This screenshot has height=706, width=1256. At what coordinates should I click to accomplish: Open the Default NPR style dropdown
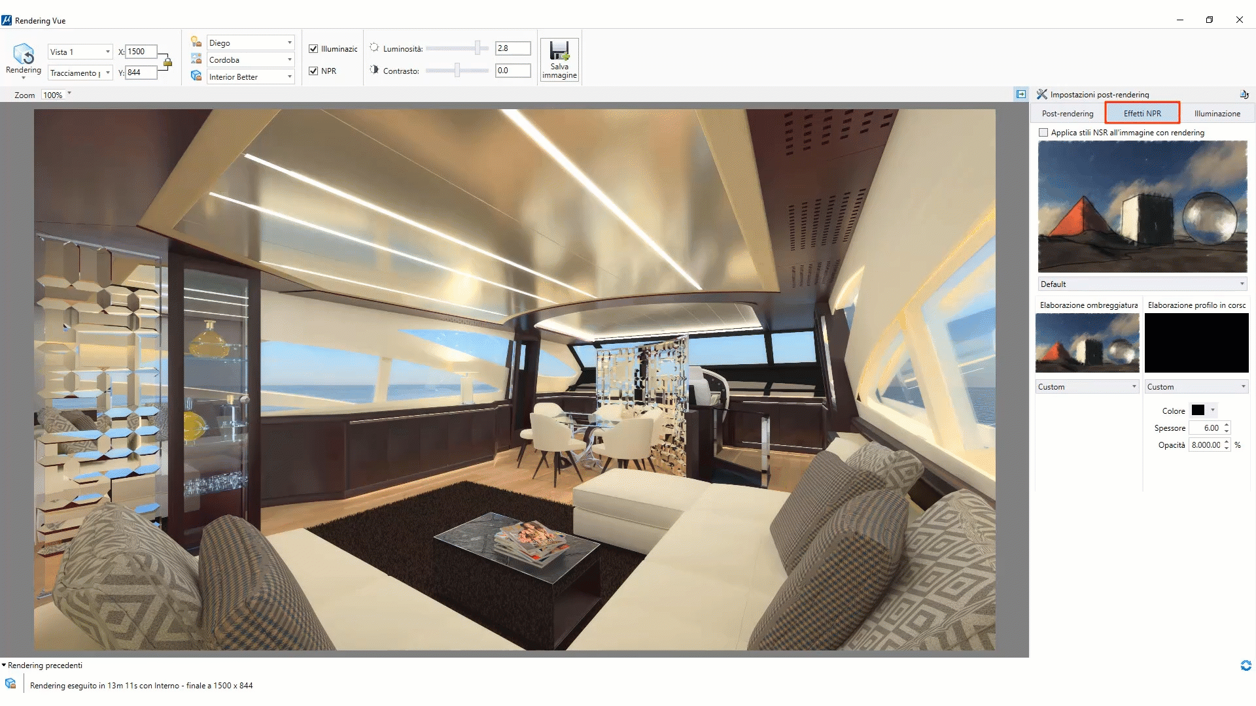point(1242,283)
